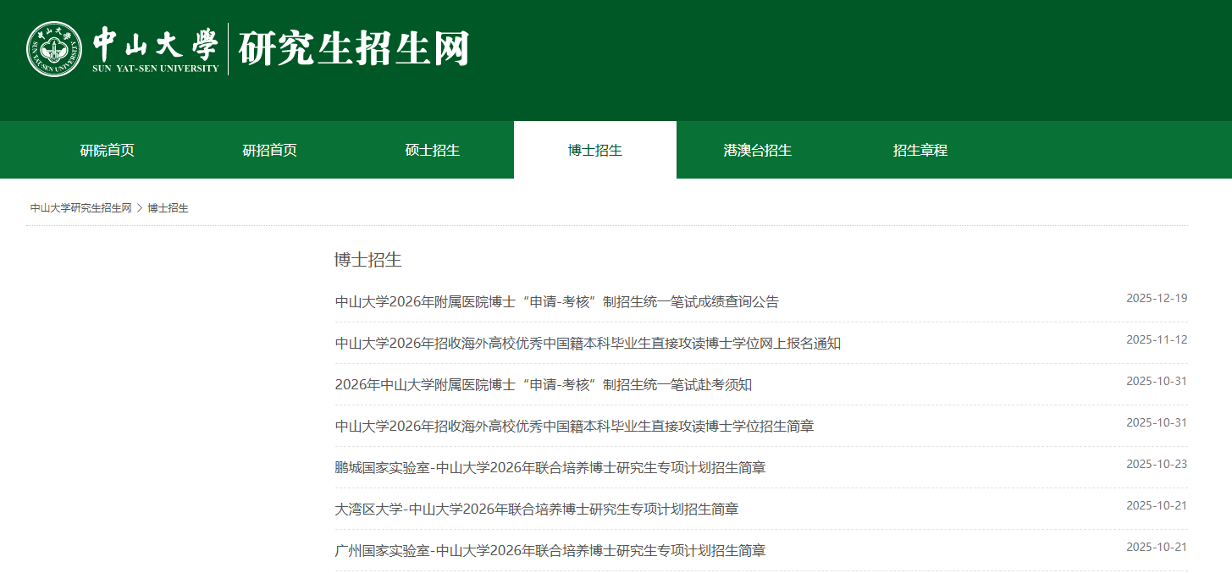Image resolution: width=1232 pixels, height=573 pixels.
Task: Open the 直接攻读博士学位网上报名通知 article
Action: 588,344
